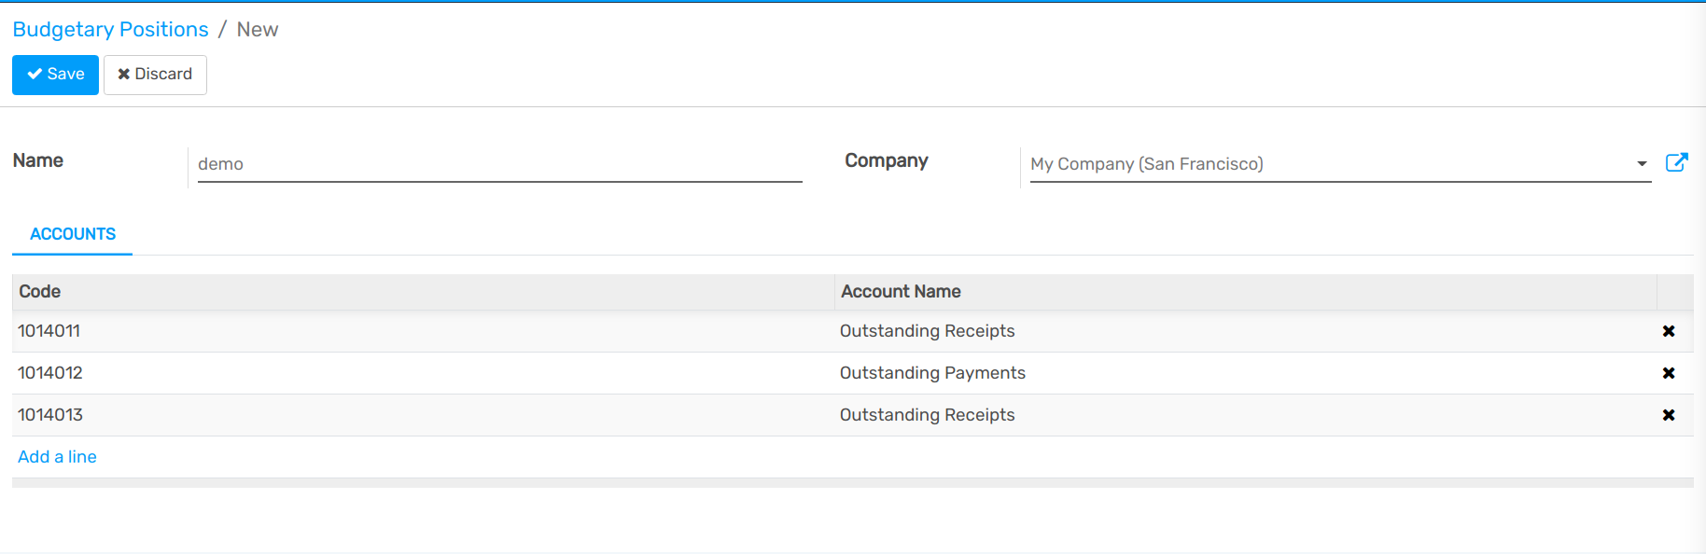Select code 1014013 cell
1706x554 pixels.
[x=50, y=415]
